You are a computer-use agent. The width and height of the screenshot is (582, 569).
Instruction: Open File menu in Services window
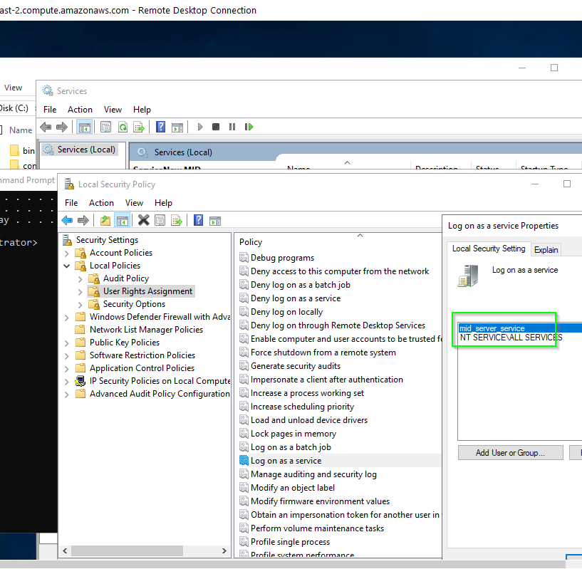50,110
